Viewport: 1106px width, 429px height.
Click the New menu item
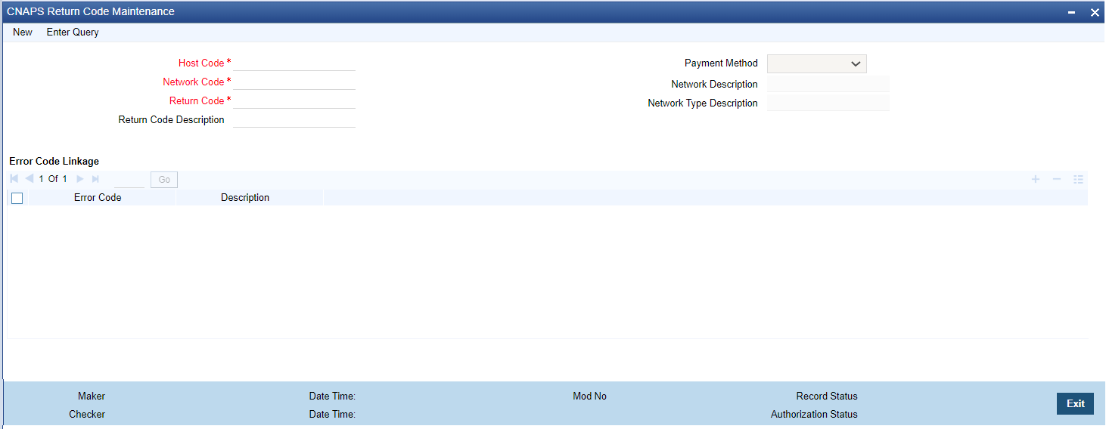point(23,32)
